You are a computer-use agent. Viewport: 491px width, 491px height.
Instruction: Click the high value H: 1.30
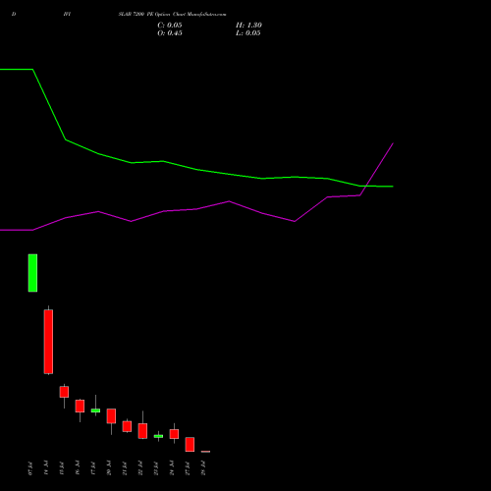(248, 26)
